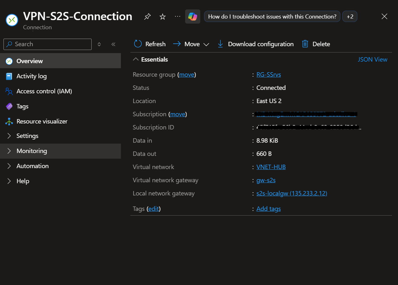Toggle expand/collapse all menu groups arrows
398x285 pixels.
99,44
